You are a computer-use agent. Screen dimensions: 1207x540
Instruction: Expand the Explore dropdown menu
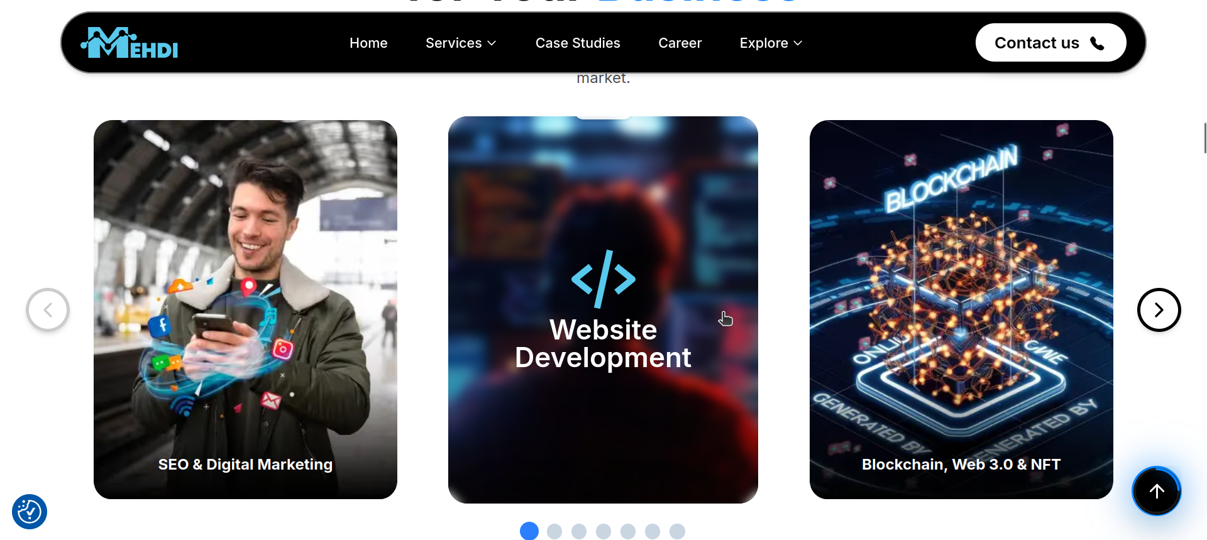pos(771,43)
